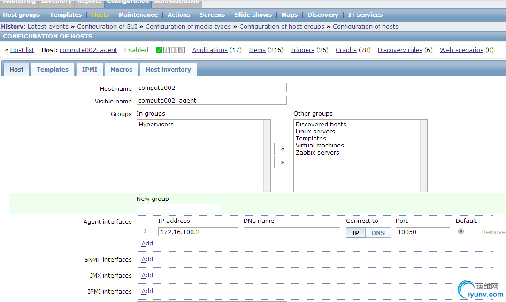
Task: Open Triggers link
Action: point(302,50)
